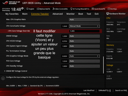Open the Boot tab
Screen dimensions: 128x96
click(x=81, y=14)
